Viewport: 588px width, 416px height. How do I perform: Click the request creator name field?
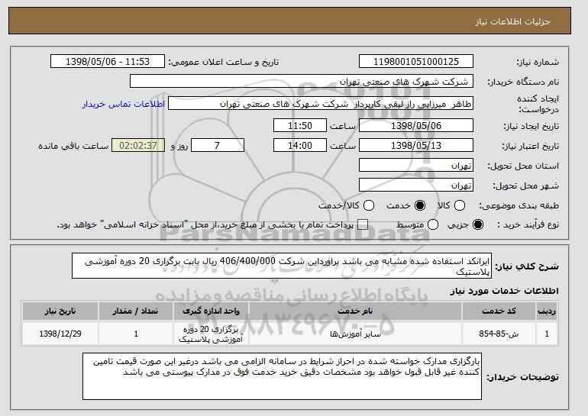point(321,104)
